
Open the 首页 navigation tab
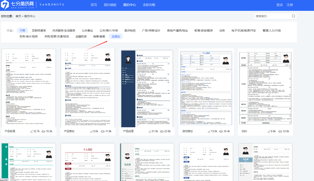pyautogui.click(x=94, y=5)
